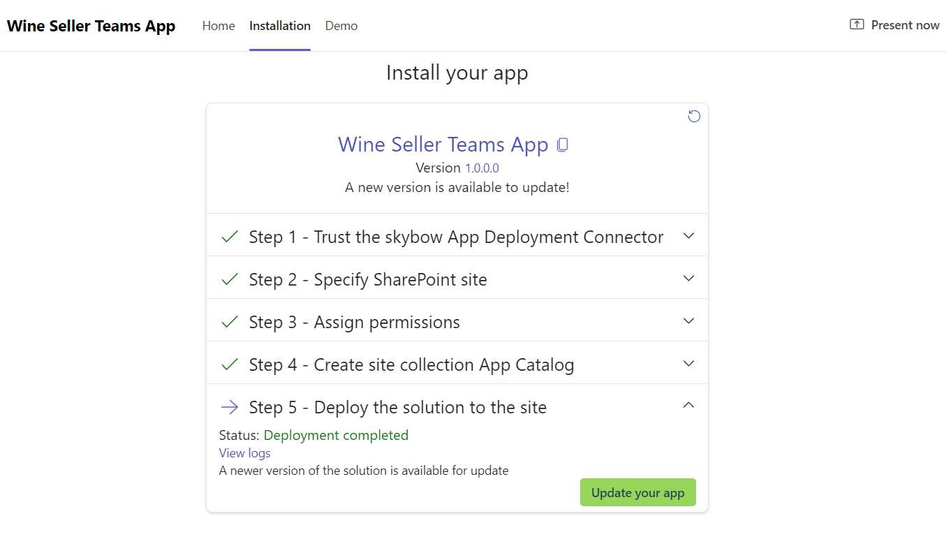Expand Step 4 App Catalog chevron

[688, 364]
